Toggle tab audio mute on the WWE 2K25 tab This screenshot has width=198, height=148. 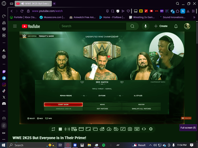tap(23, 4)
